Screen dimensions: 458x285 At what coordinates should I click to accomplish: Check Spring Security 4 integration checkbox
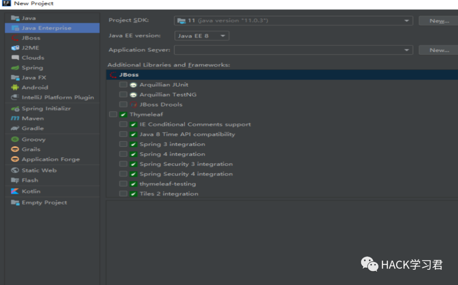123,174
